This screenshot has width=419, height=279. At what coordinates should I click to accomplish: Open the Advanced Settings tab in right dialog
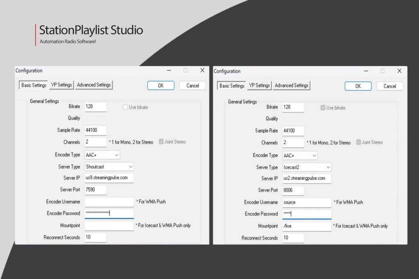click(291, 86)
